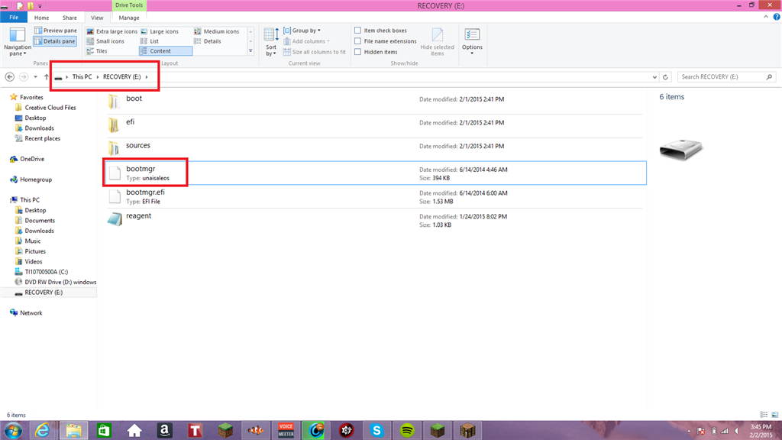Open folder Options
The image size is (782, 440).
pyautogui.click(x=472, y=41)
